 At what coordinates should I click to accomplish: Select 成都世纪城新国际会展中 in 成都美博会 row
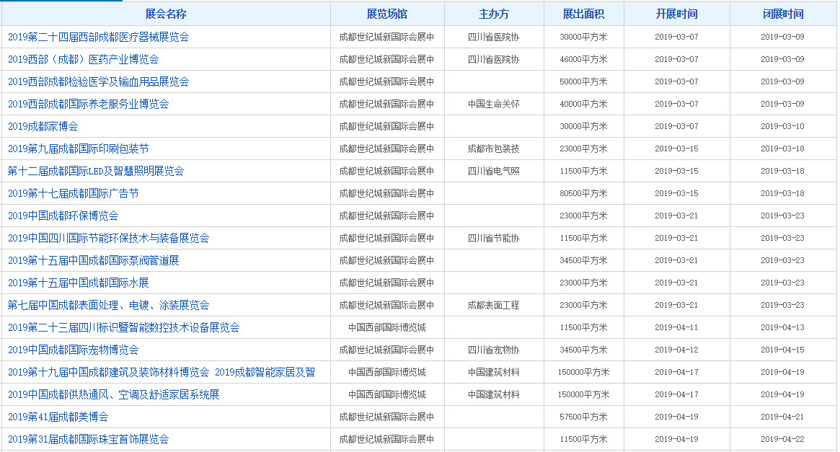tap(386, 417)
